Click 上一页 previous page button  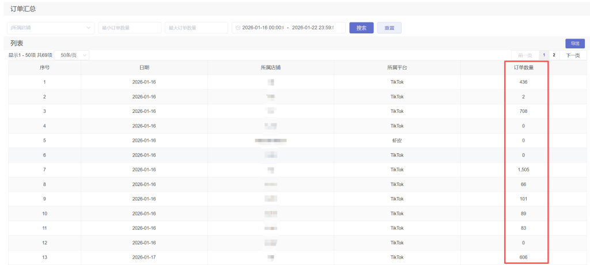click(525, 55)
